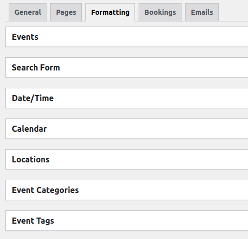Image resolution: width=248 pixels, height=239 pixels.
Task: Expand the Search Form section
Action: pos(127,67)
